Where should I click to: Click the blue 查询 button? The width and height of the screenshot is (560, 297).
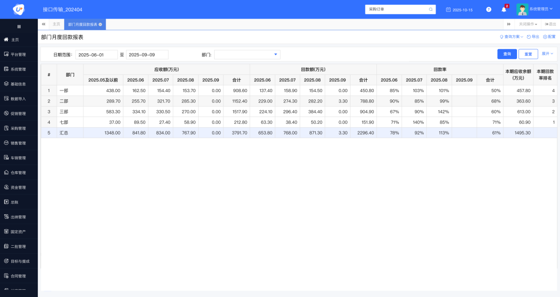(507, 54)
